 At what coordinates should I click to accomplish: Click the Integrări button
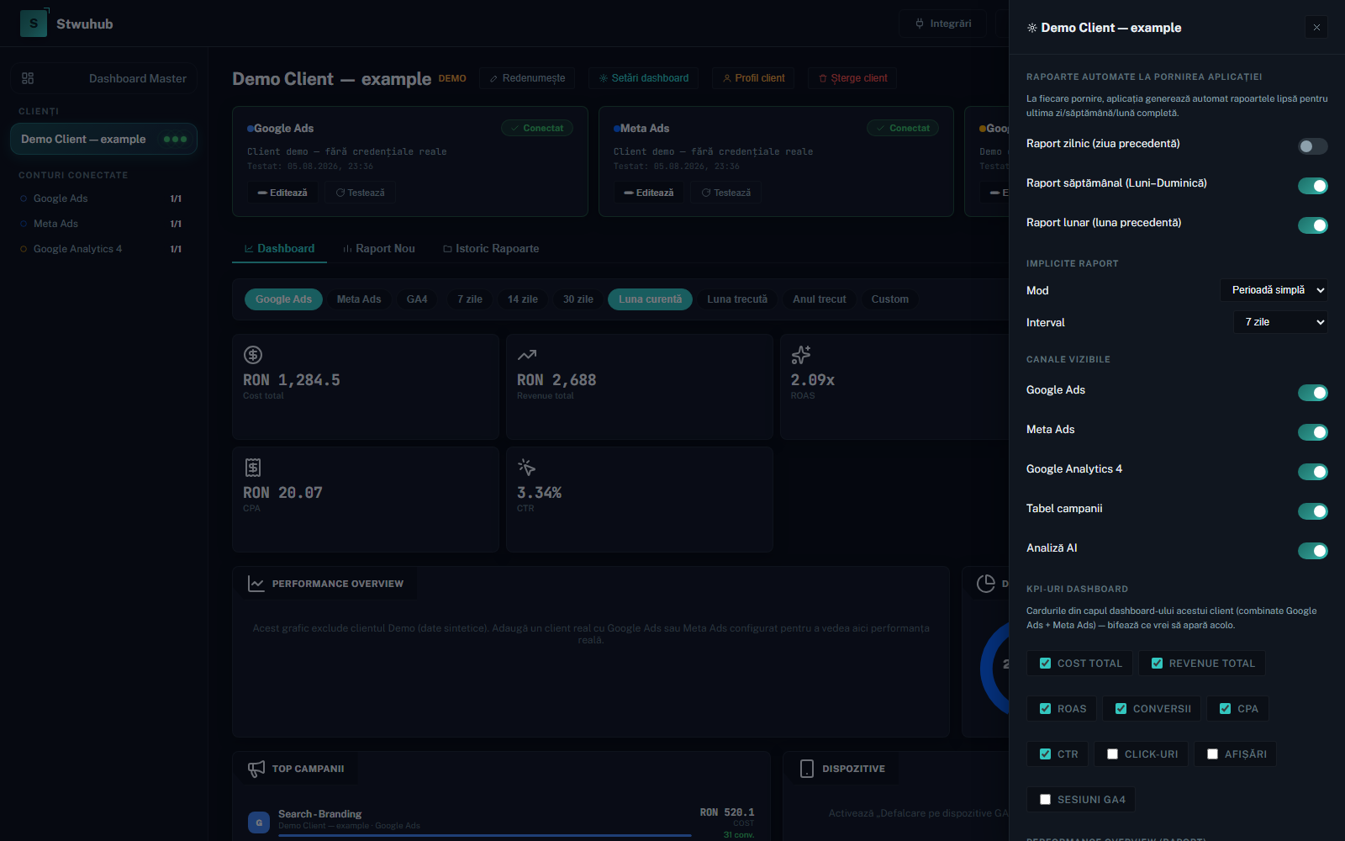pos(943,24)
